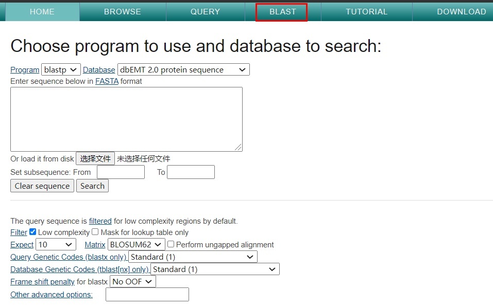Focus the subsequence From field

pos(121,172)
